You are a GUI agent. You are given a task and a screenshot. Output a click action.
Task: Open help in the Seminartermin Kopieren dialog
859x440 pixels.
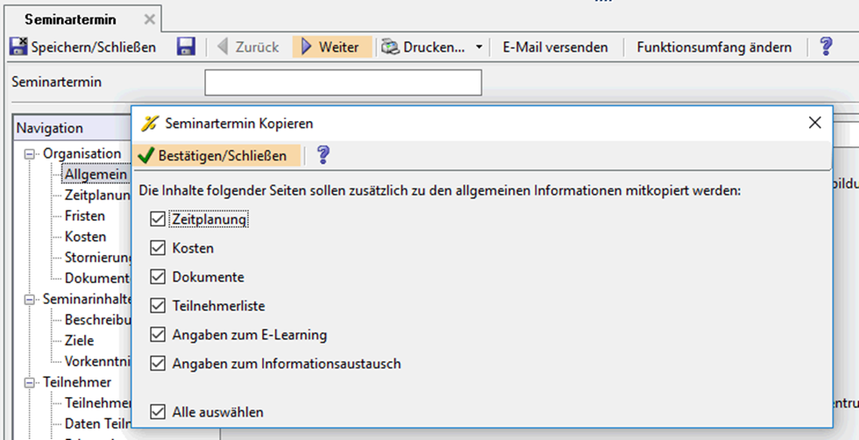(x=323, y=156)
